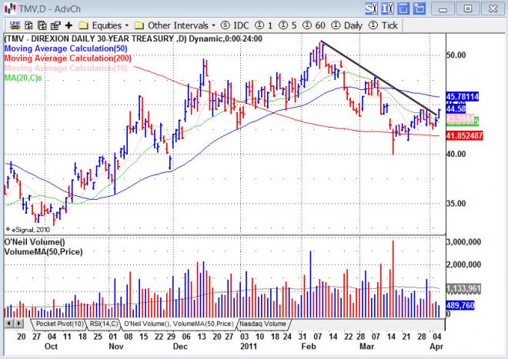Click the 50.00 price axis label

[x=456, y=55]
